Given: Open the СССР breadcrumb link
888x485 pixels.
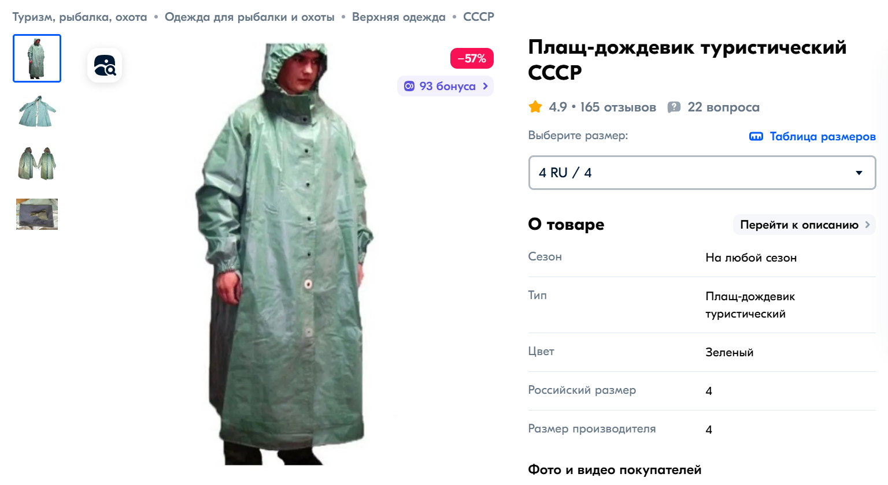Looking at the screenshot, I should (x=479, y=17).
